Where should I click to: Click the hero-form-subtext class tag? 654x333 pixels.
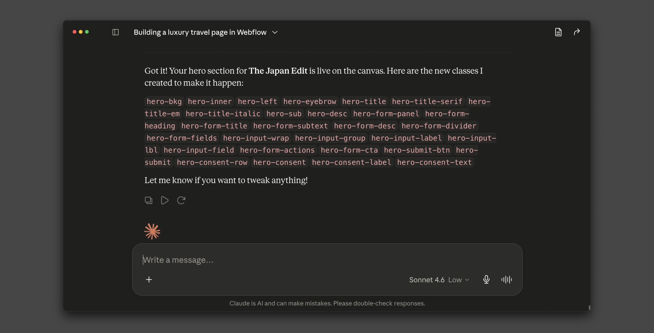click(291, 126)
